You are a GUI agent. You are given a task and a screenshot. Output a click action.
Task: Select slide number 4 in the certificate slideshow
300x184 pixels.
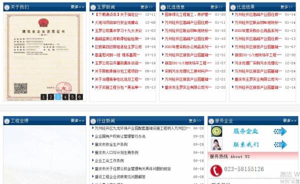pos(65,97)
